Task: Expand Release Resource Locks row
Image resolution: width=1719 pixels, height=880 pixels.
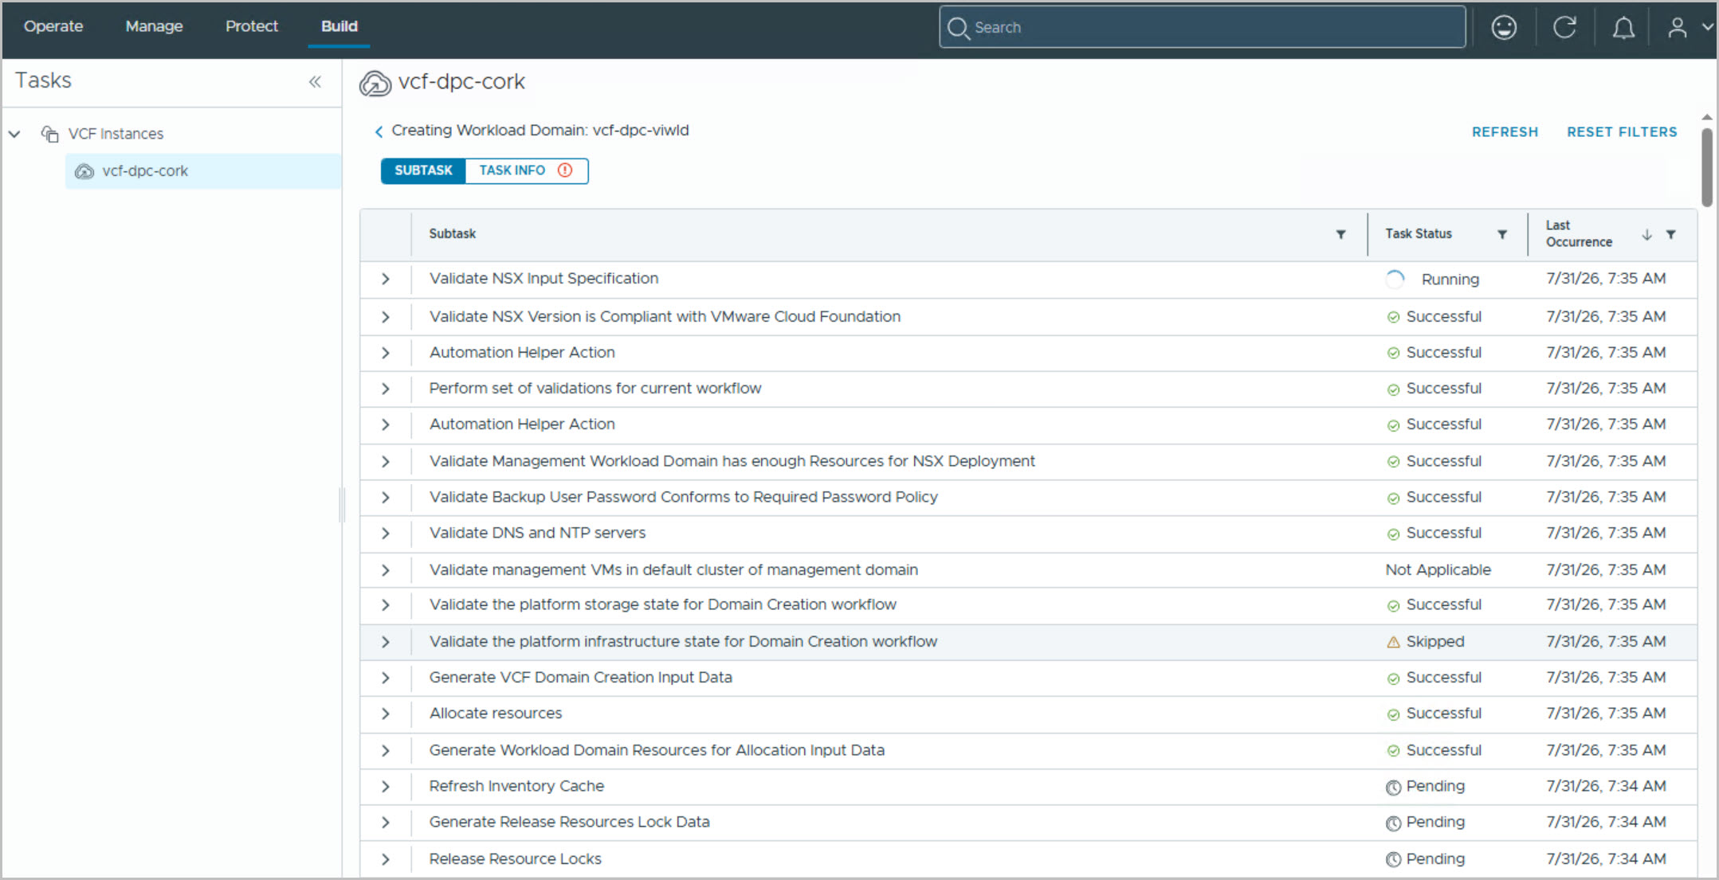Action: 386,859
